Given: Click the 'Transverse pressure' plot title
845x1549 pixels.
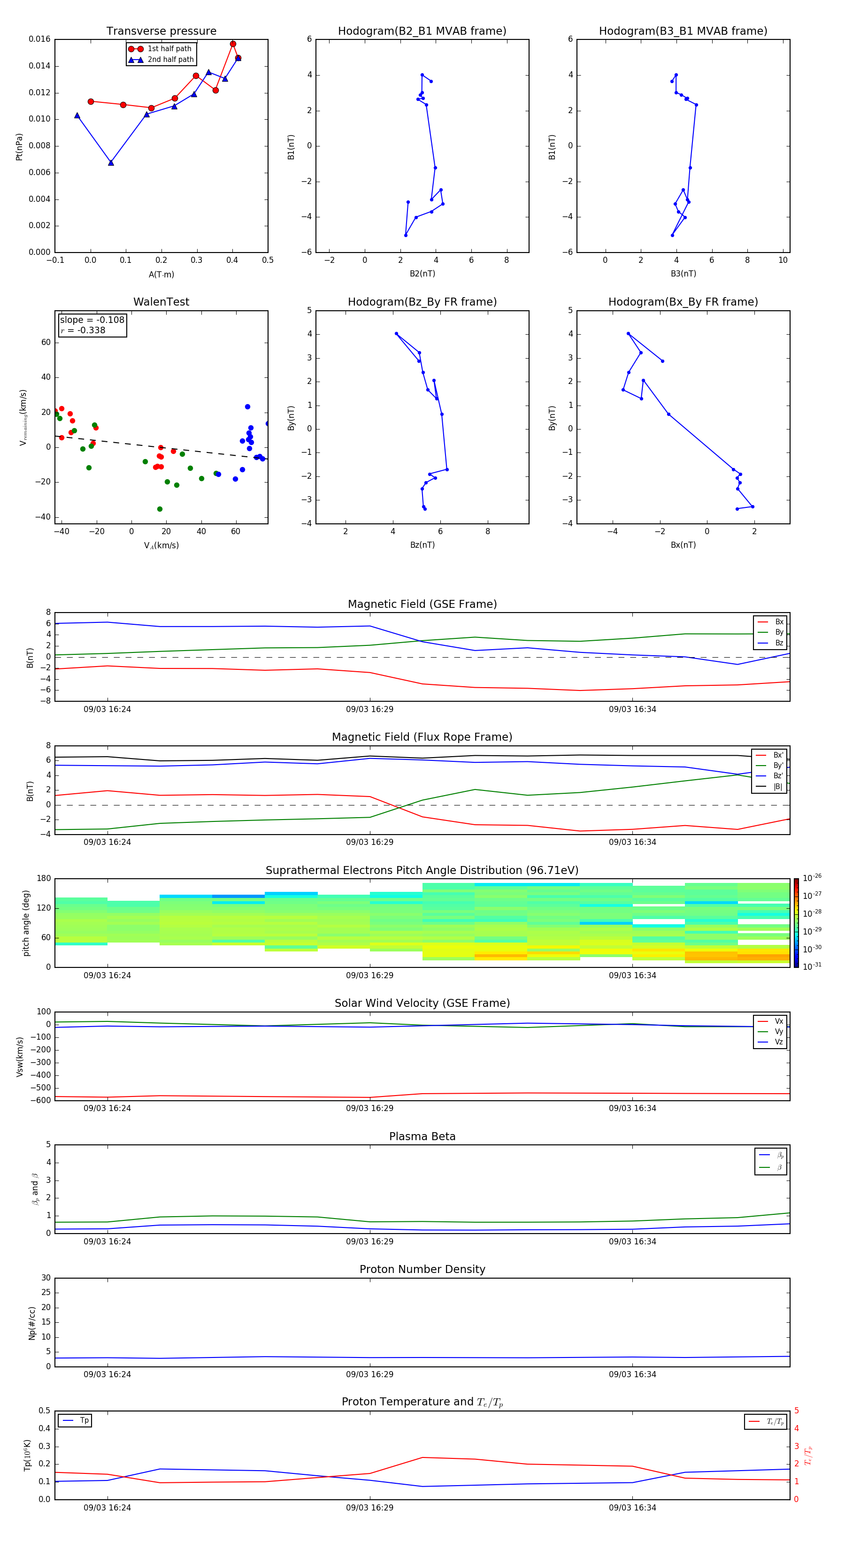Looking at the screenshot, I should 161,31.
